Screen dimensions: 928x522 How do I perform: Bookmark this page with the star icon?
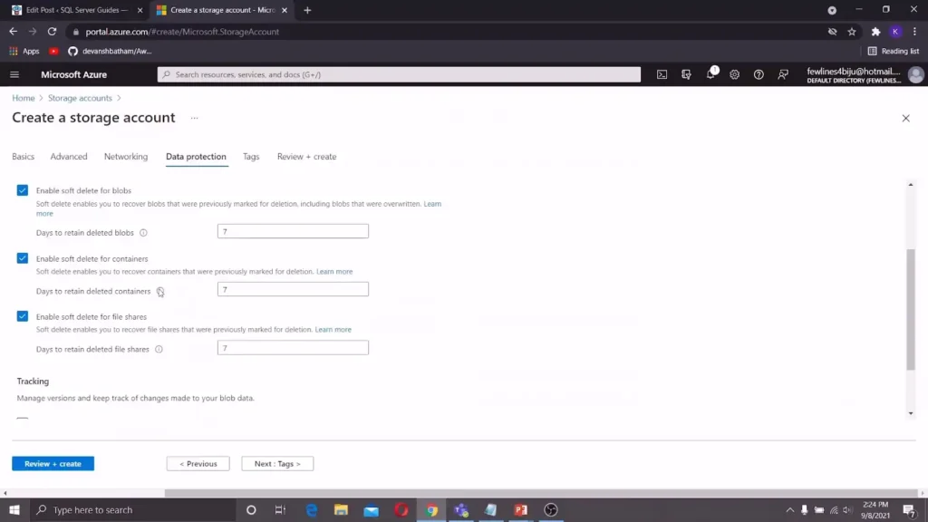[852, 32]
